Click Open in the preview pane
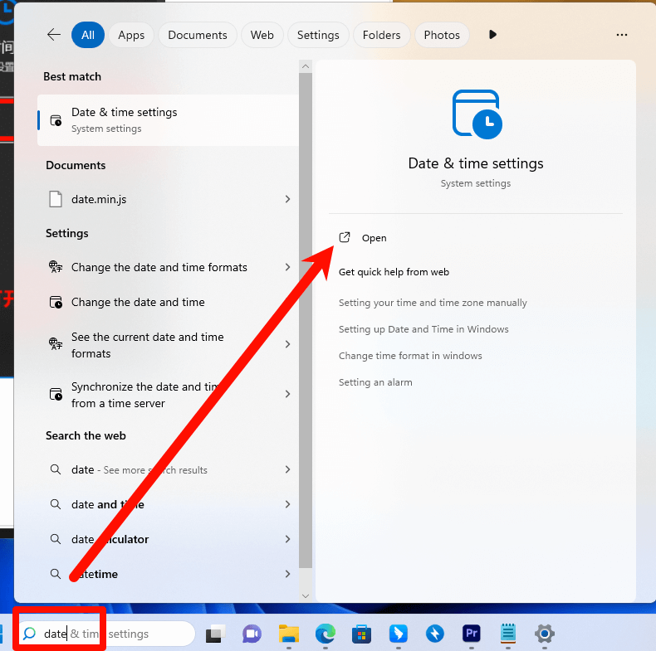The image size is (656, 651). pos(374,238)
